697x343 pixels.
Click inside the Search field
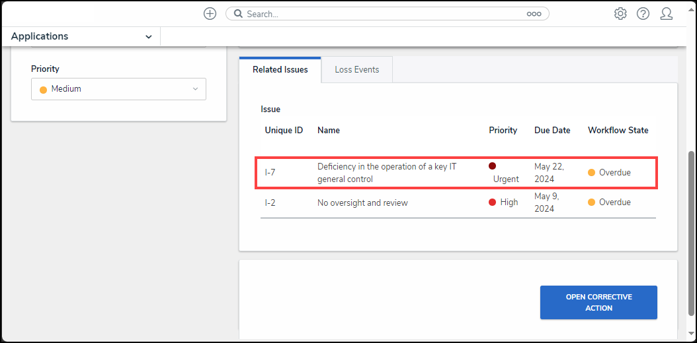point(384,14)
